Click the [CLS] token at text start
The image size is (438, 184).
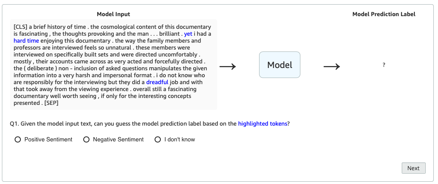click(x=20, y=27)
